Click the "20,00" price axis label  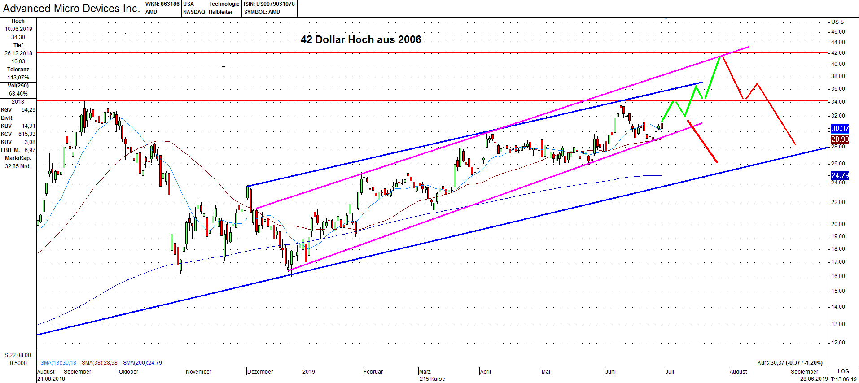pos(838,224)
